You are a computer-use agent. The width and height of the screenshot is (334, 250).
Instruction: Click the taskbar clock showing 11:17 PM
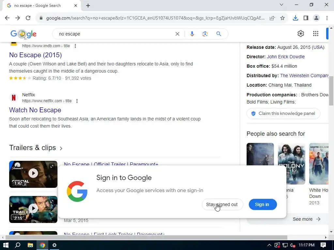[307, 245]
